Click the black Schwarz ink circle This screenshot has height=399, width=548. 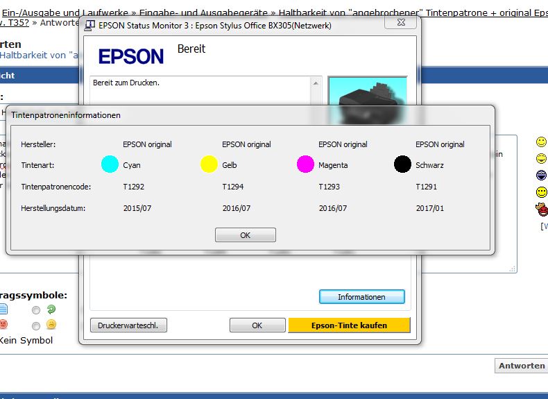click(402, 164)
